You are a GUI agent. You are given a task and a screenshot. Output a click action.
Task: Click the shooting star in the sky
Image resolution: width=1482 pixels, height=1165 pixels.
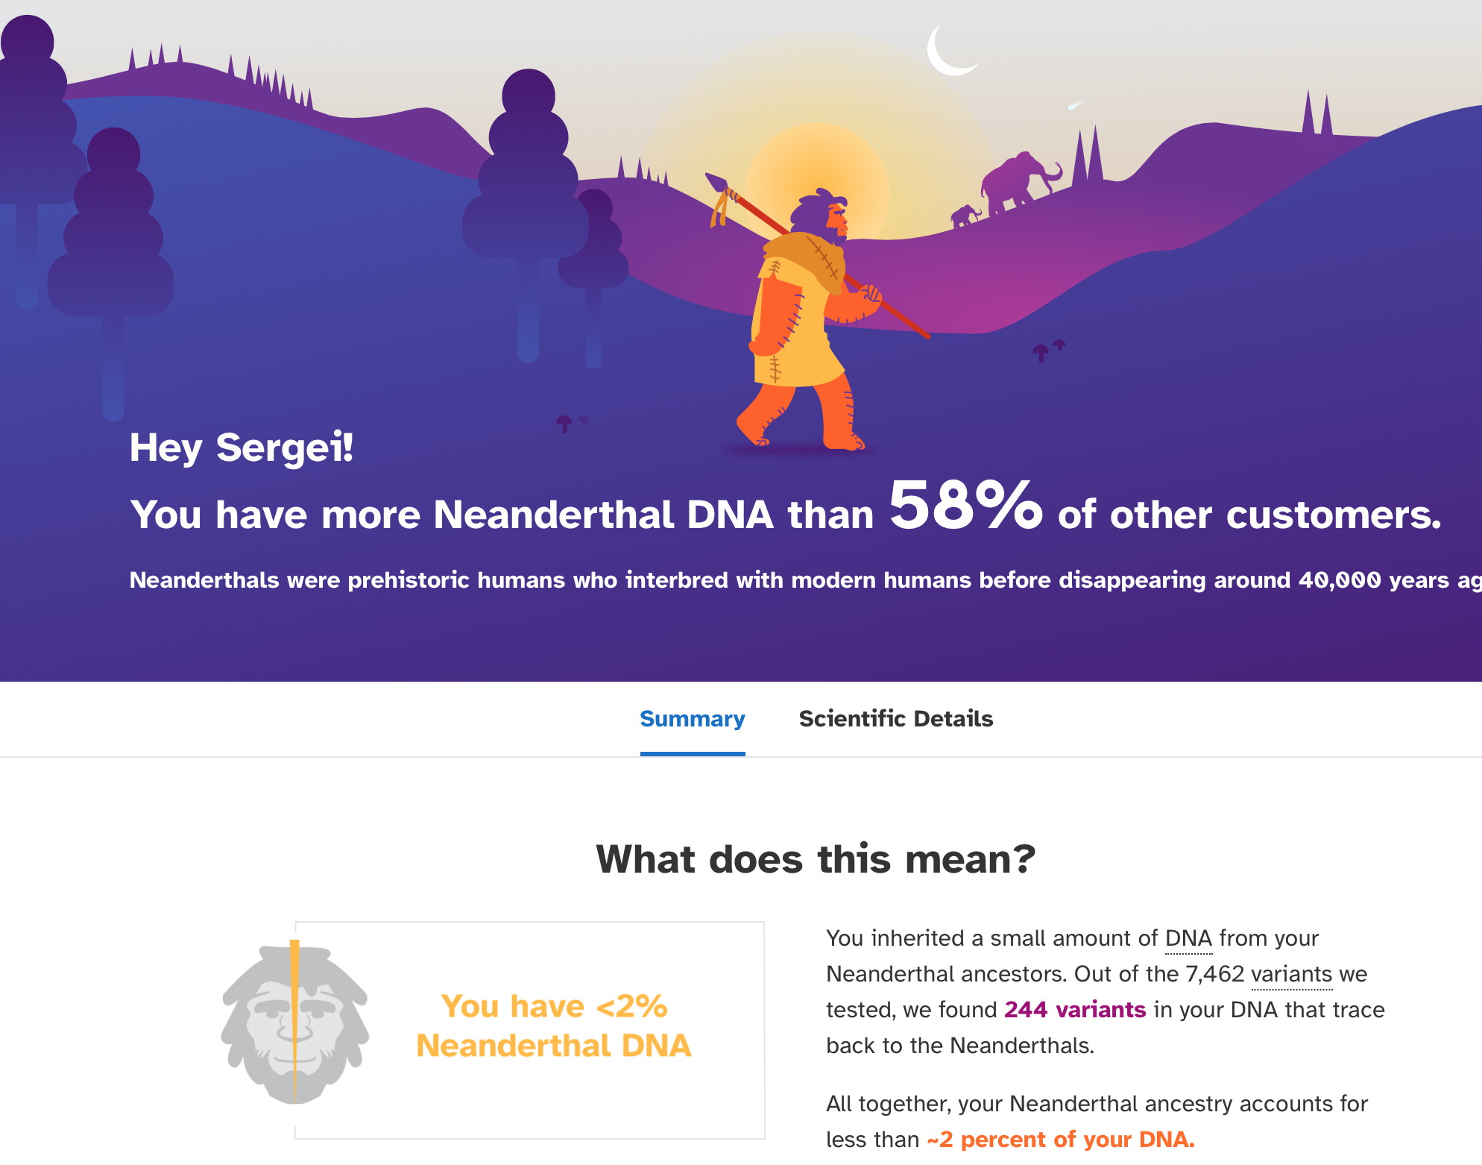pos(1076,104)
